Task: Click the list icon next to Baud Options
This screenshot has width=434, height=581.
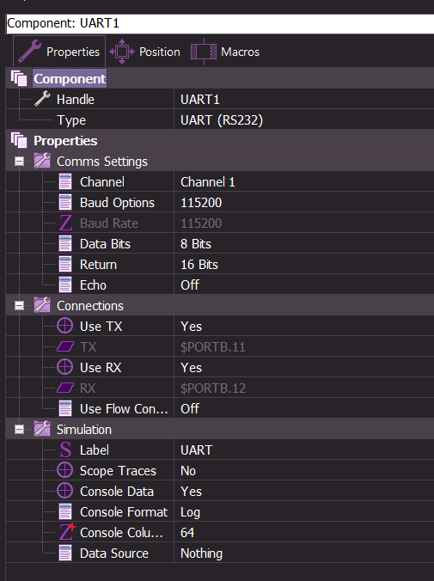Action: pyautogui.click(x=65, y=202)
